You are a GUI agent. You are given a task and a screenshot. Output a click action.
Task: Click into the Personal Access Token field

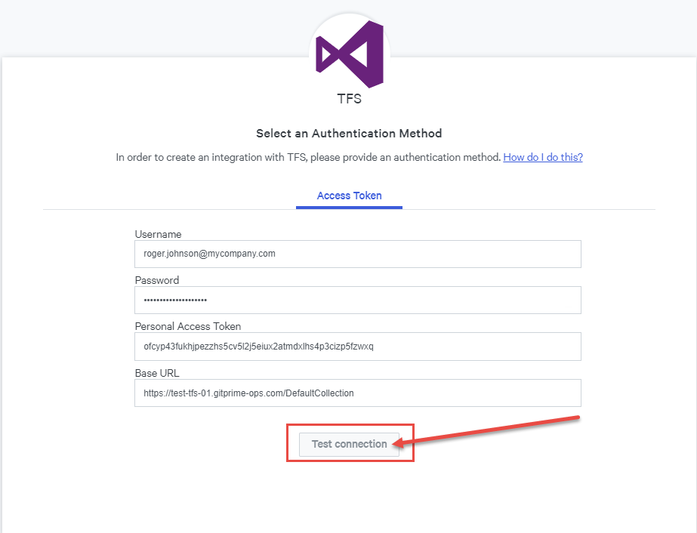(358, 347)
